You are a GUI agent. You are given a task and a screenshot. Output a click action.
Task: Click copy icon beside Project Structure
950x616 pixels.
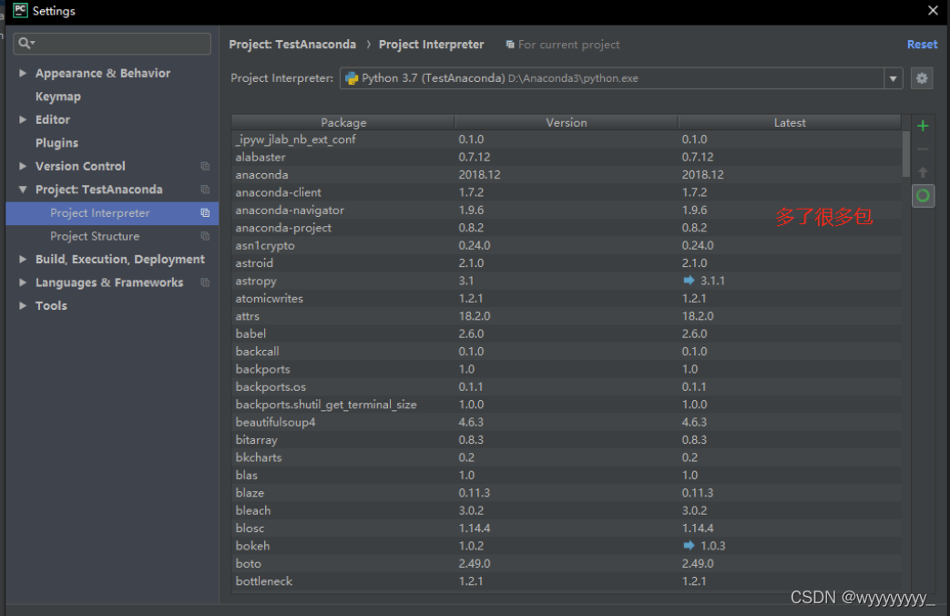[205, 236]
